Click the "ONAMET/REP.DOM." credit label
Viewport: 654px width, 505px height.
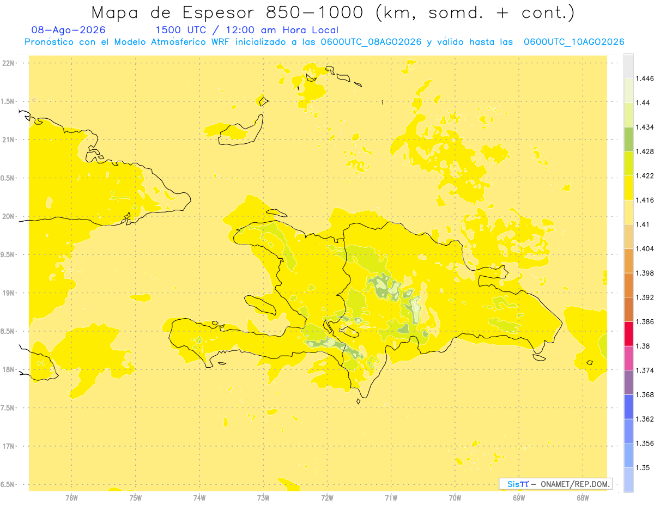pyautogui.click(x=576, y=484)
